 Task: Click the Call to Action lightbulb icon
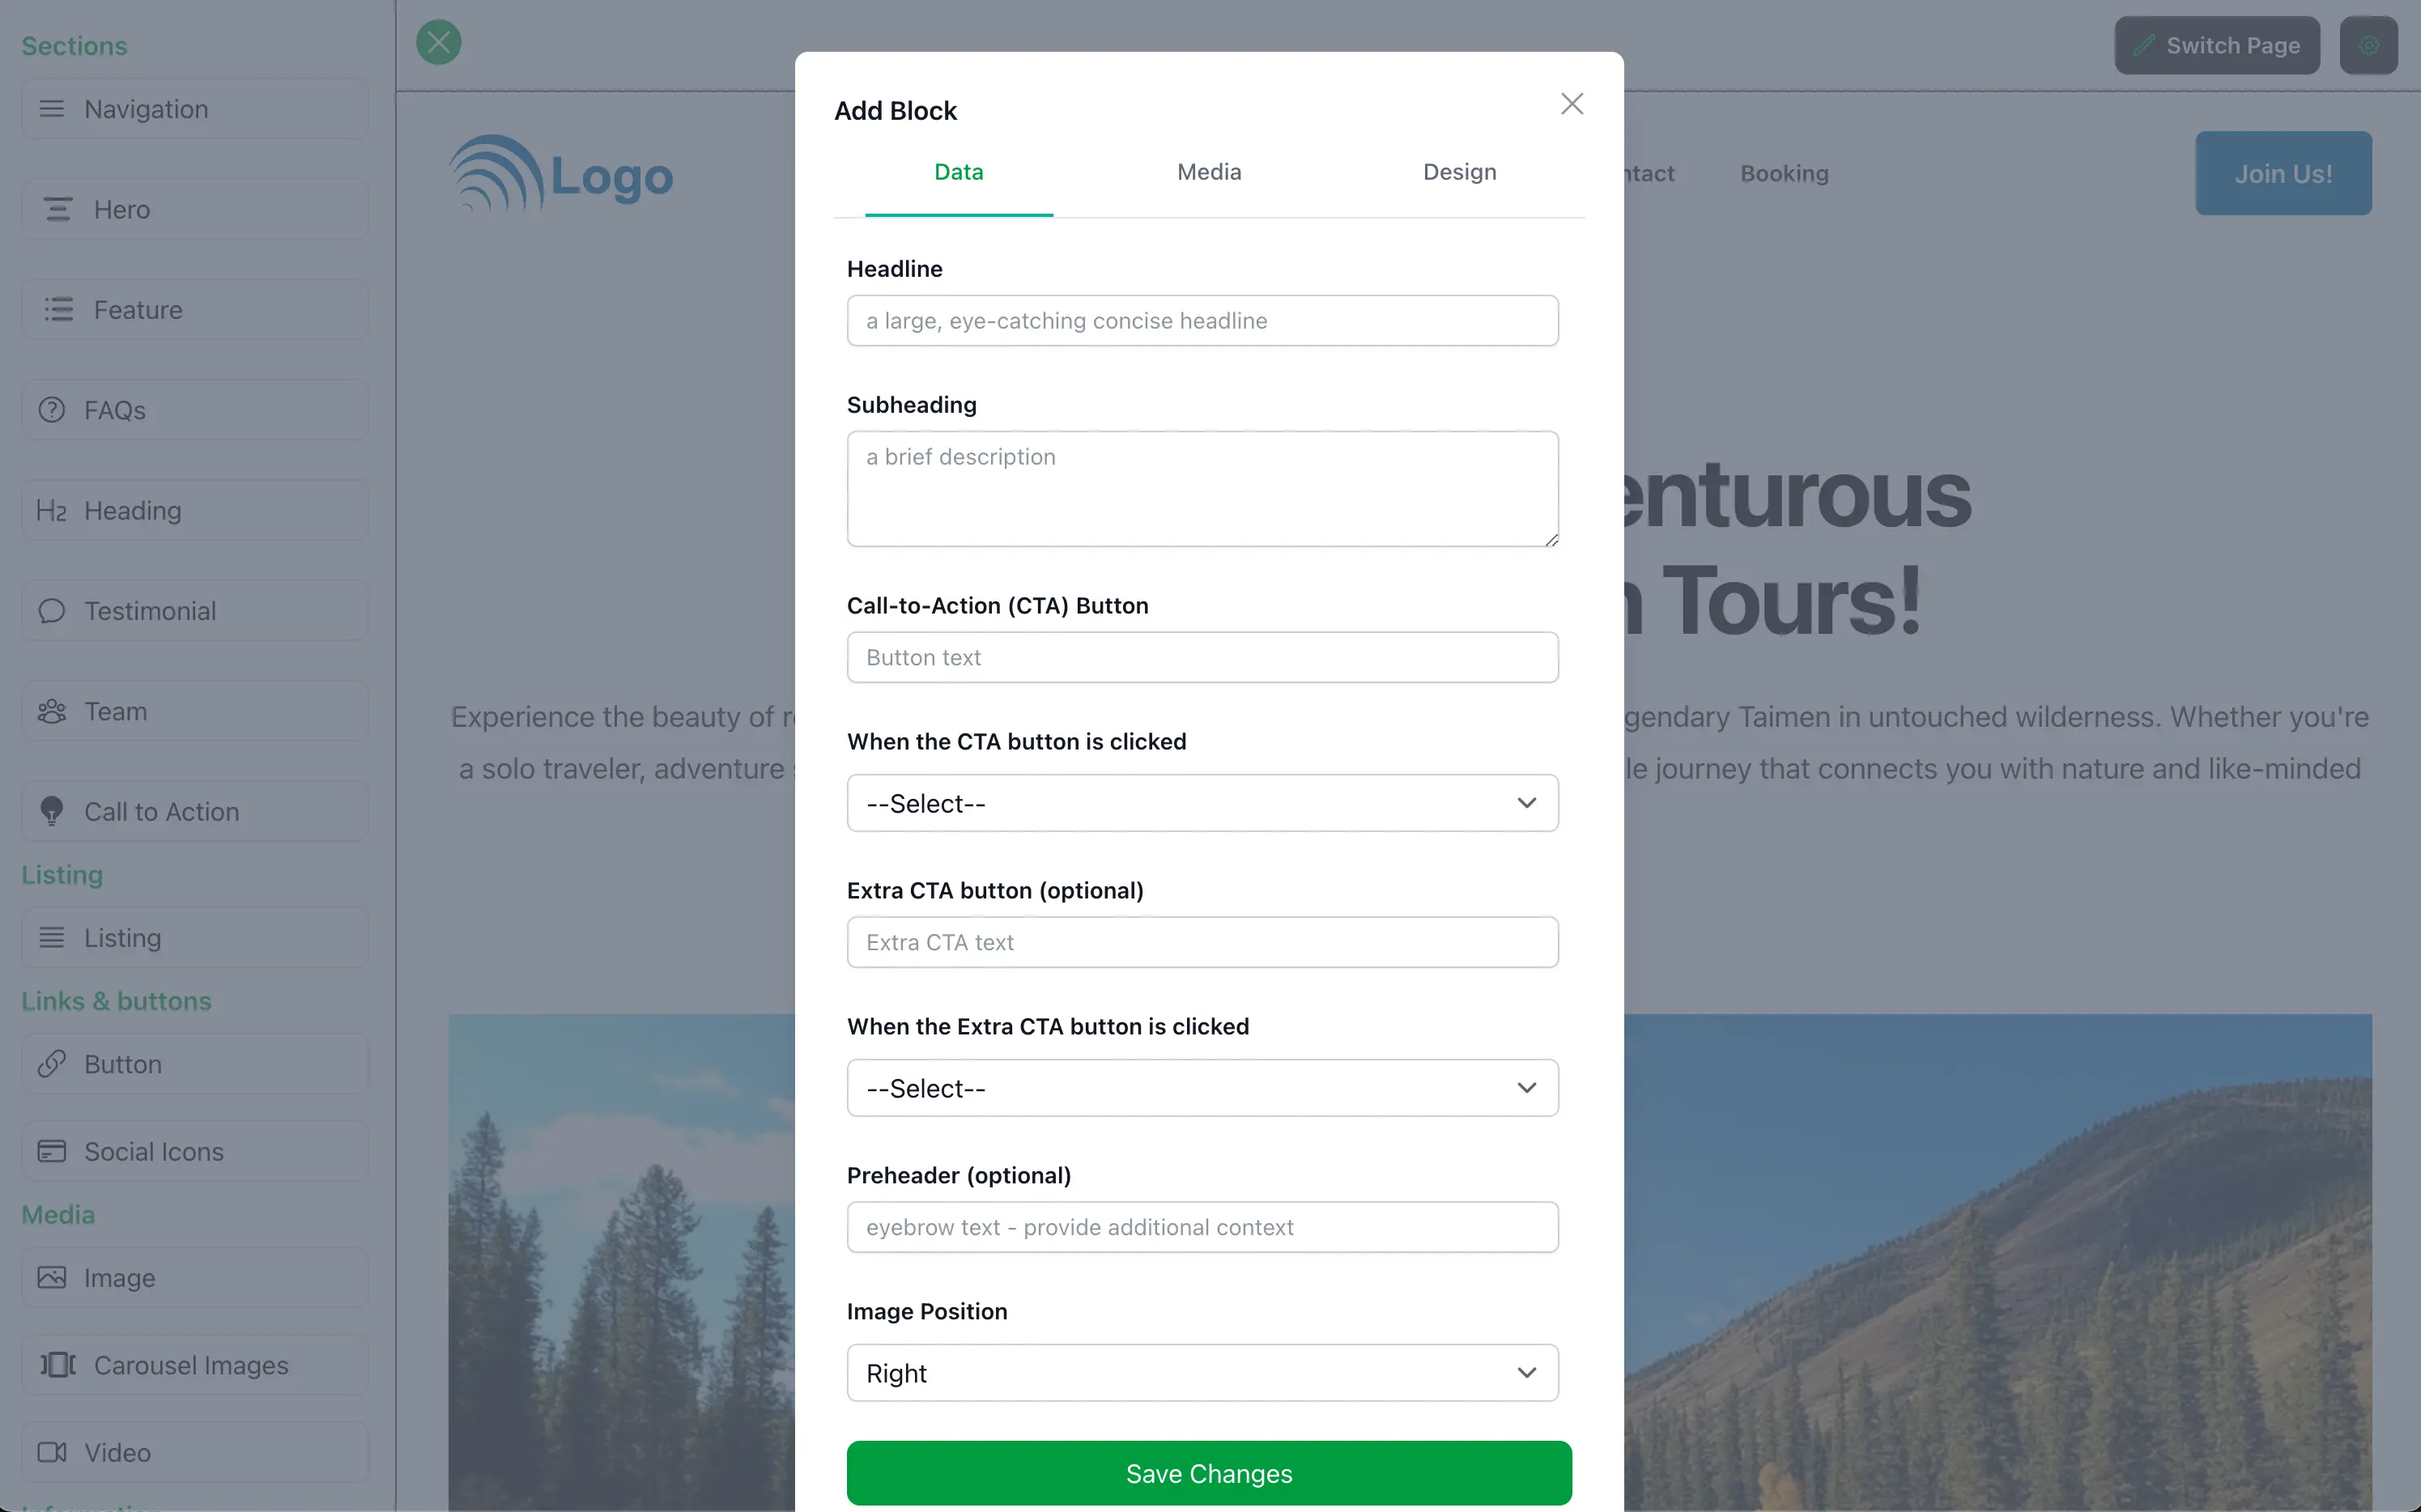(x=52, y=811)
